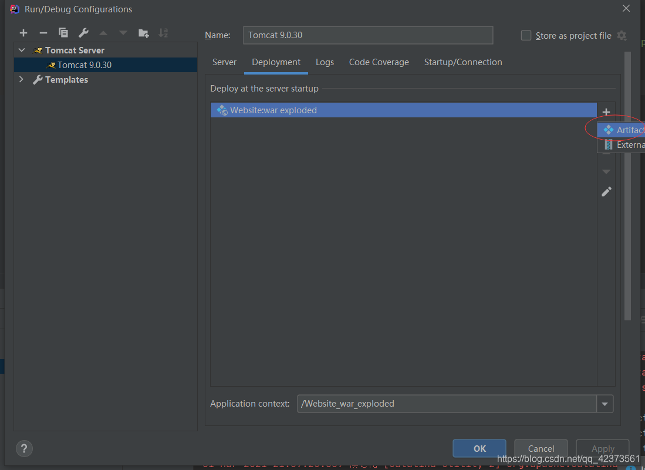Click the Apply button
Image resolution: width=645 pixels, height=470 pixels.
pos(603,449)
